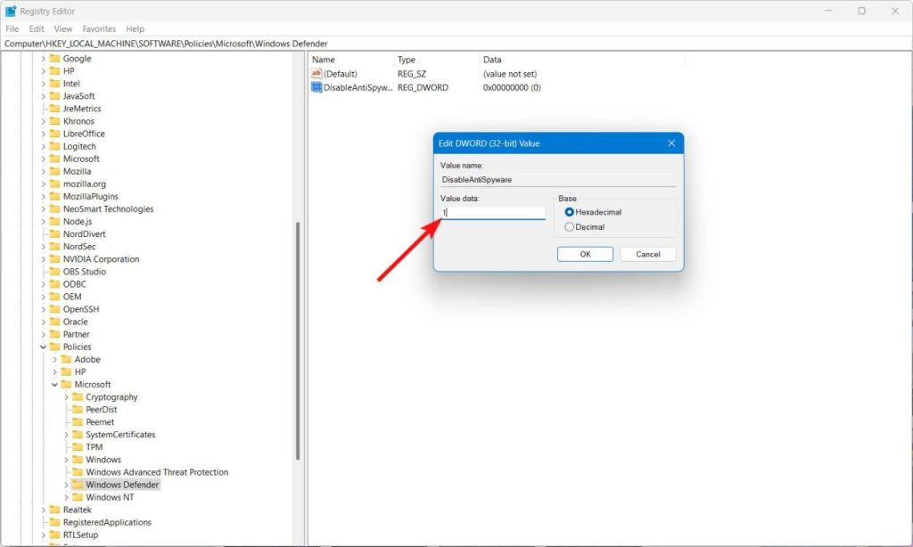Open the File menu
The image size is (913, 547).
point(12,29)
